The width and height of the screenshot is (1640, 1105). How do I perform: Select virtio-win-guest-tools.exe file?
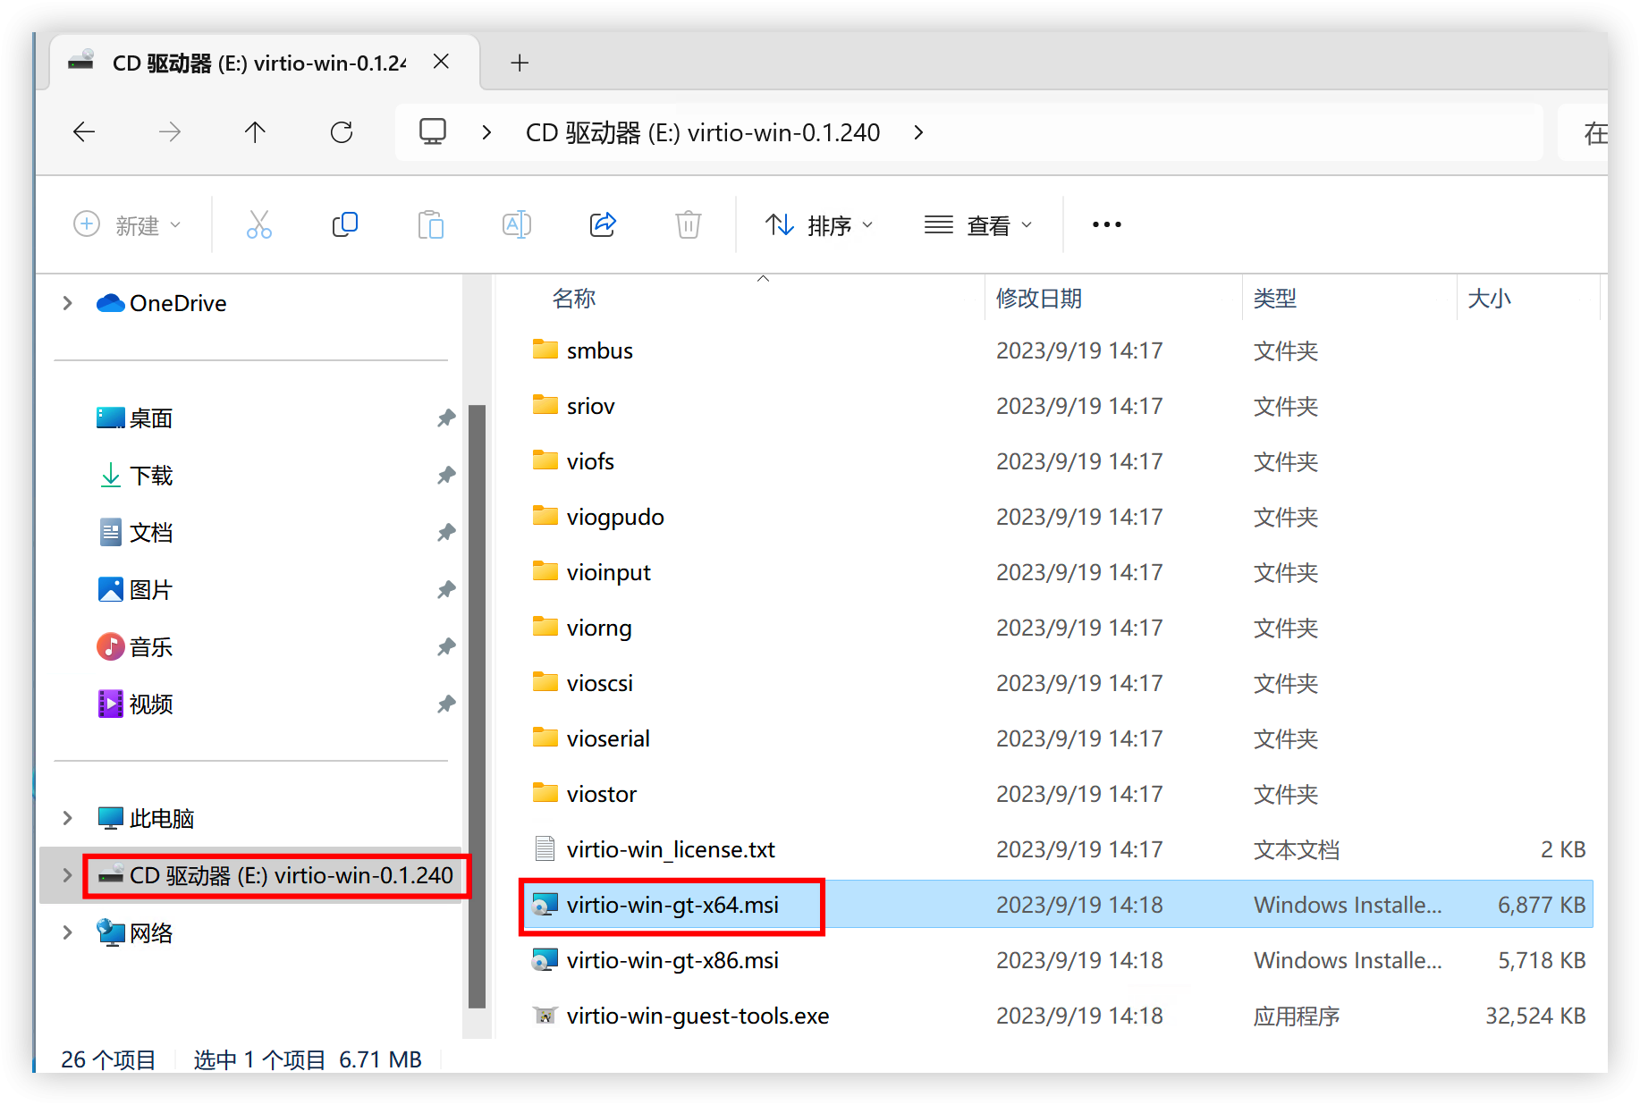click(x=697, y=1016)
